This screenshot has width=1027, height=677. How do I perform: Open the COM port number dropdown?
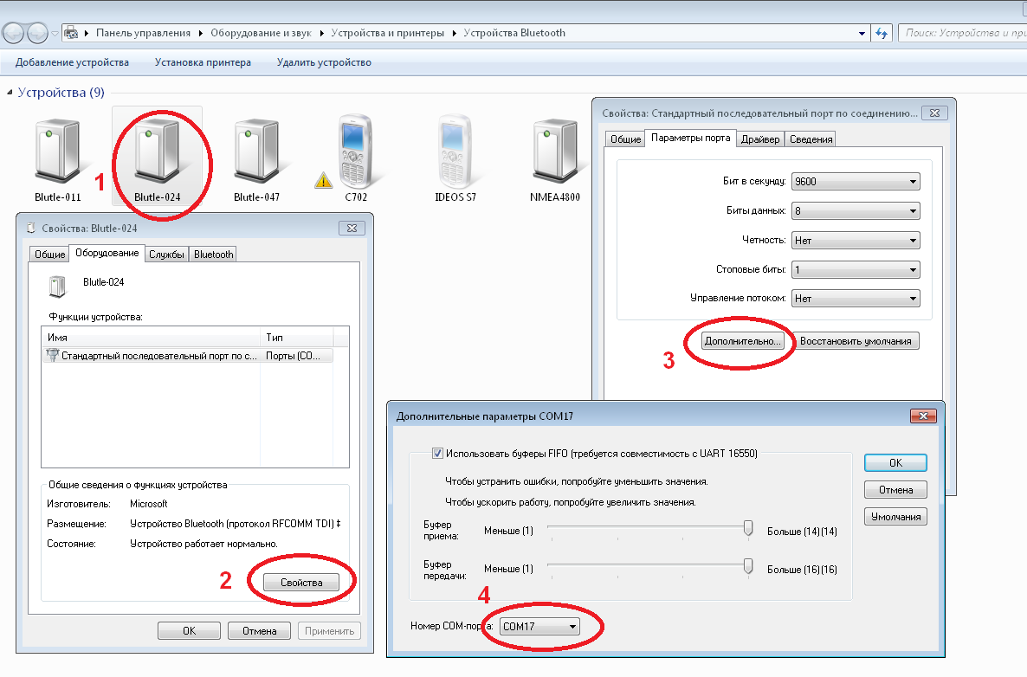(x=541, y=626)
